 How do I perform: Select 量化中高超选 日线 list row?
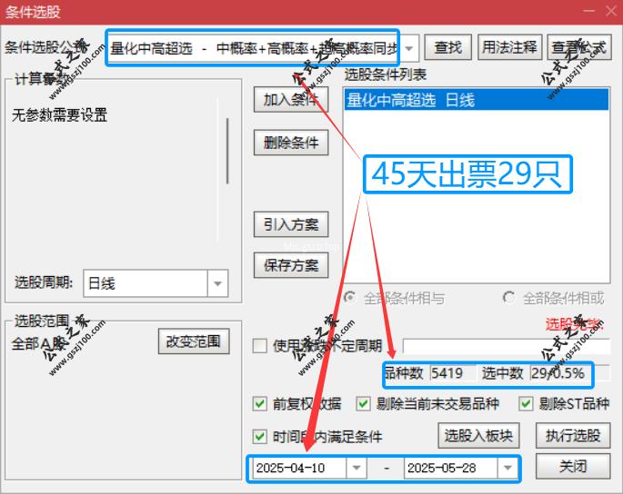pyautogui.click(x=476, y=100)
